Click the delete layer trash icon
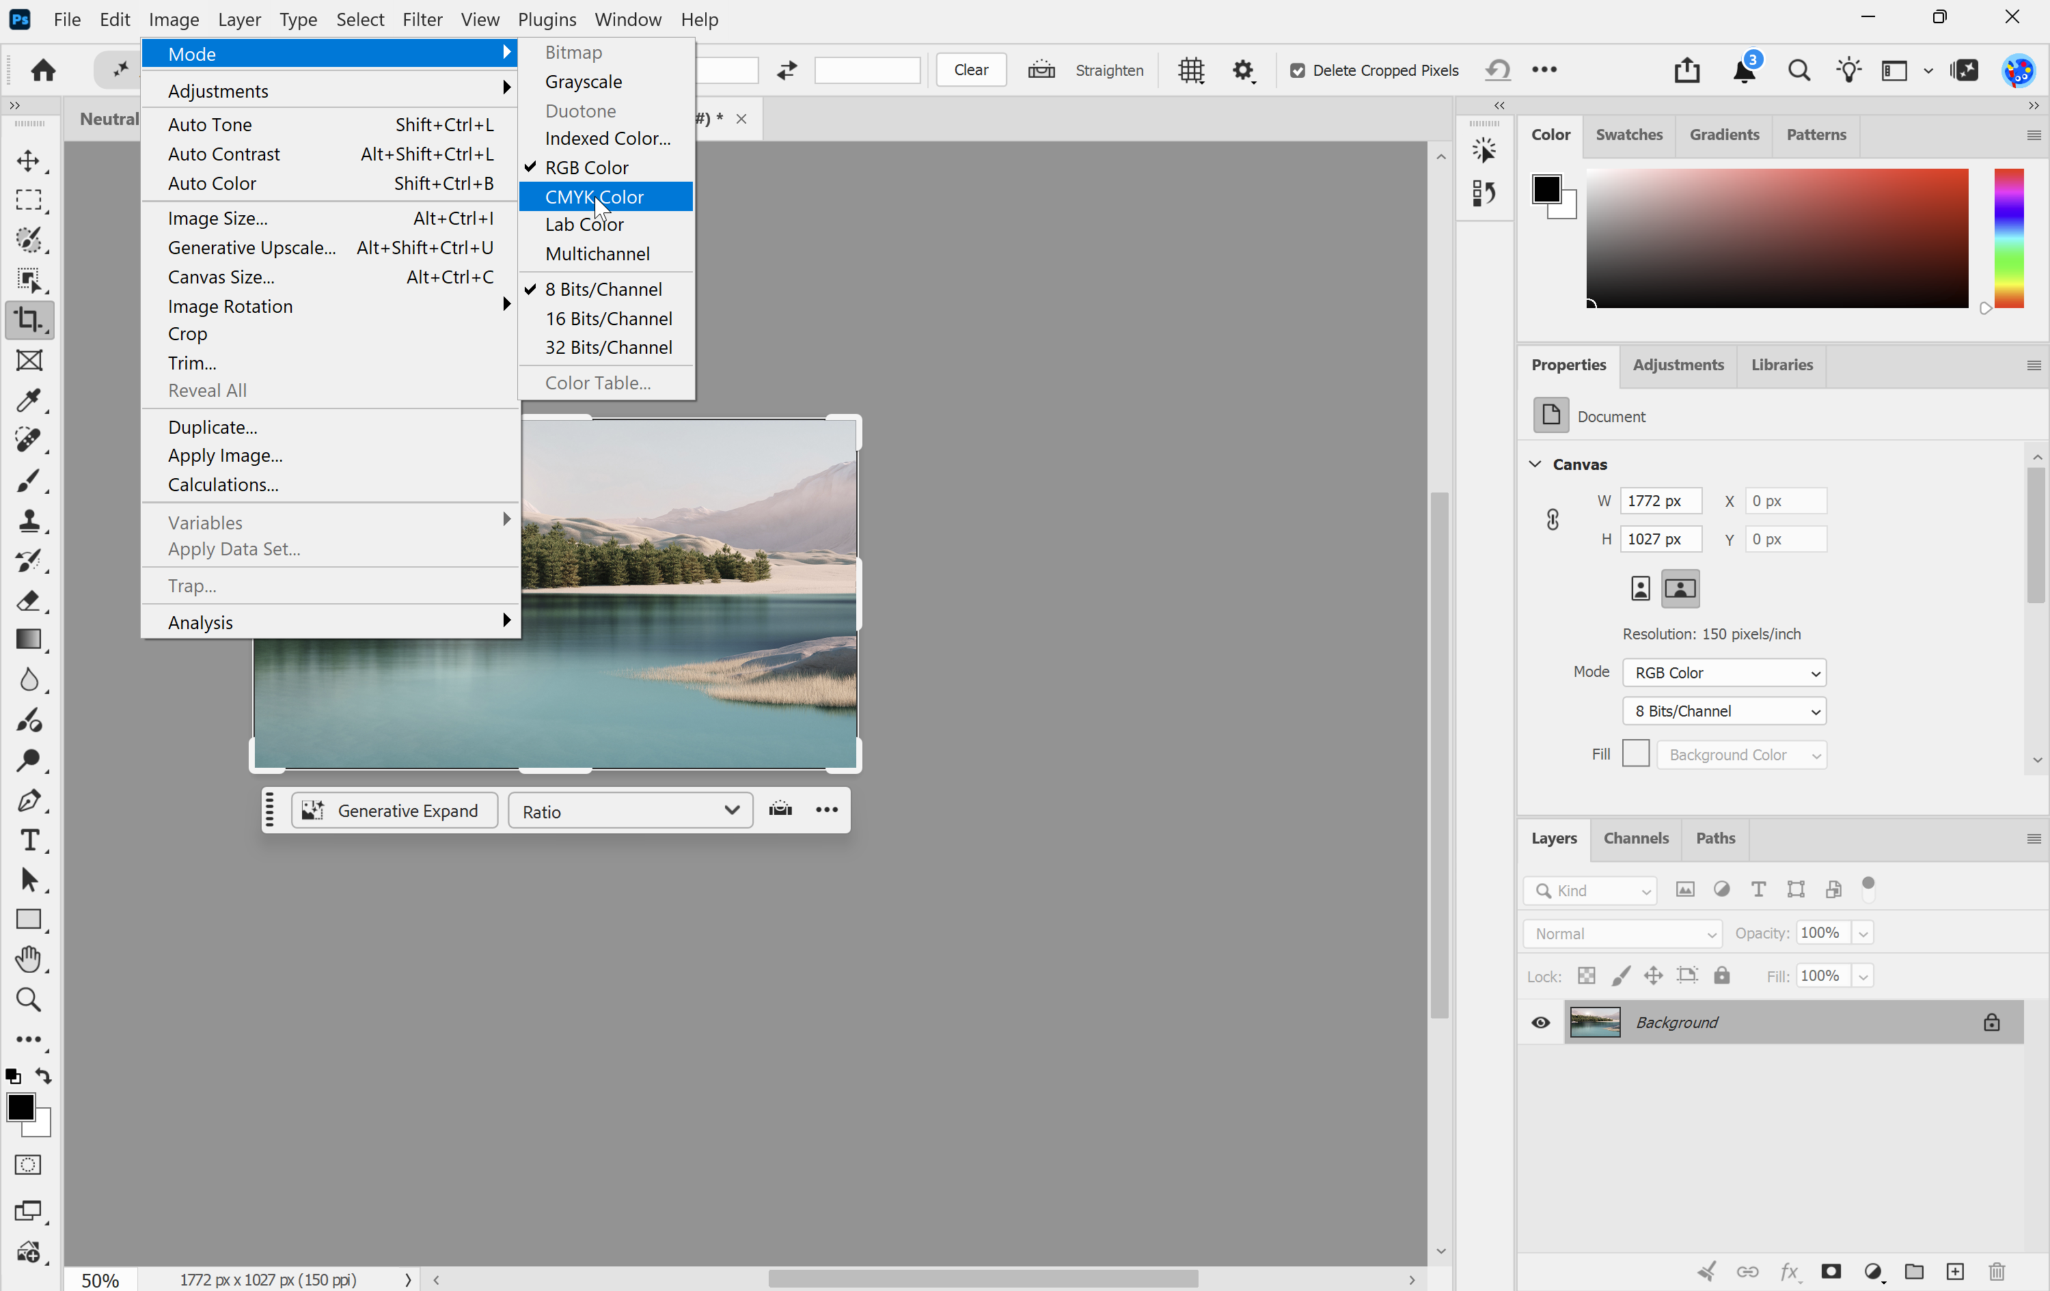The height and width of the screenshot is (1291, 2050). pos(1997,1271)
